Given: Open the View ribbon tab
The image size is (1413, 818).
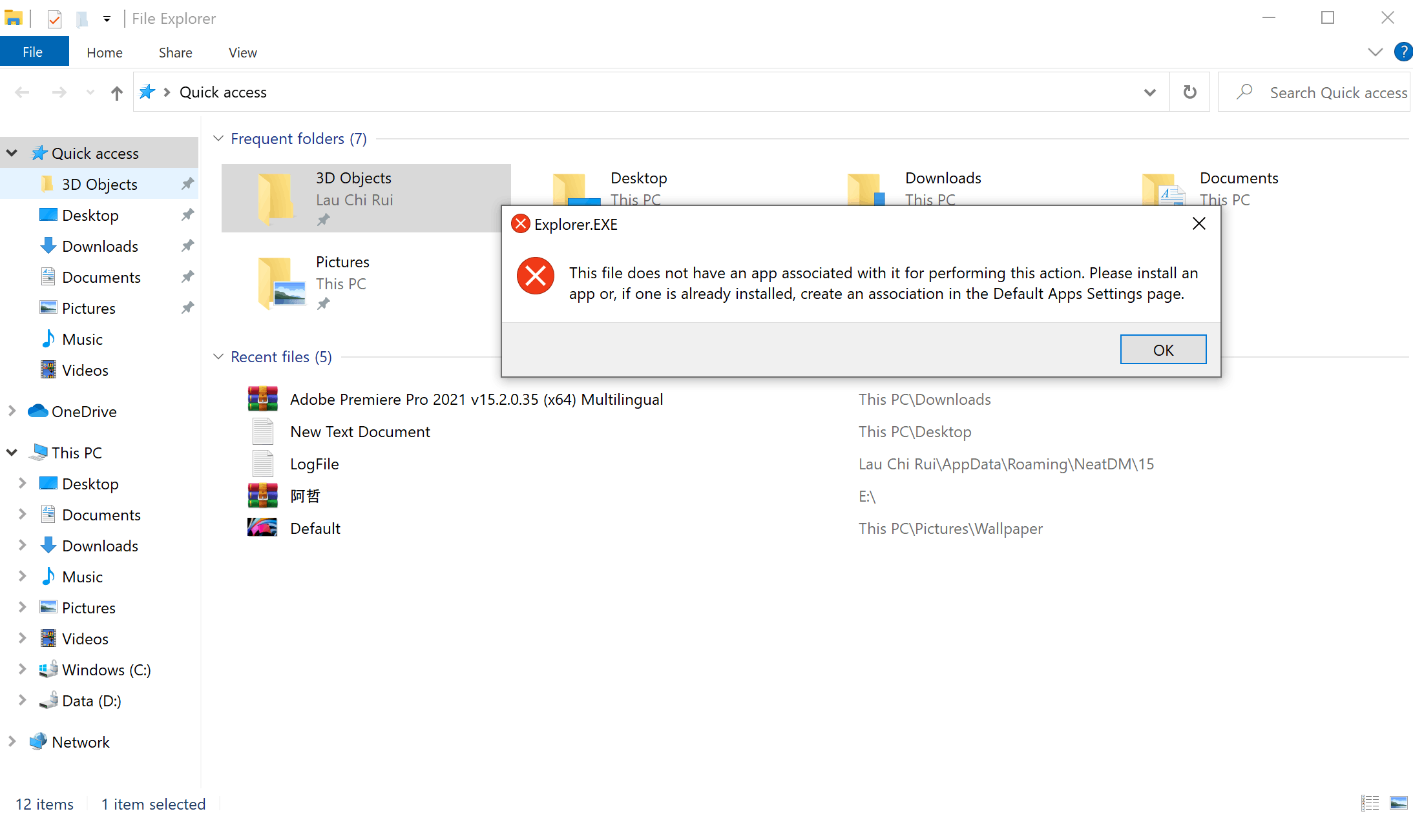Looking at the screenshot, I should (242, 52).
